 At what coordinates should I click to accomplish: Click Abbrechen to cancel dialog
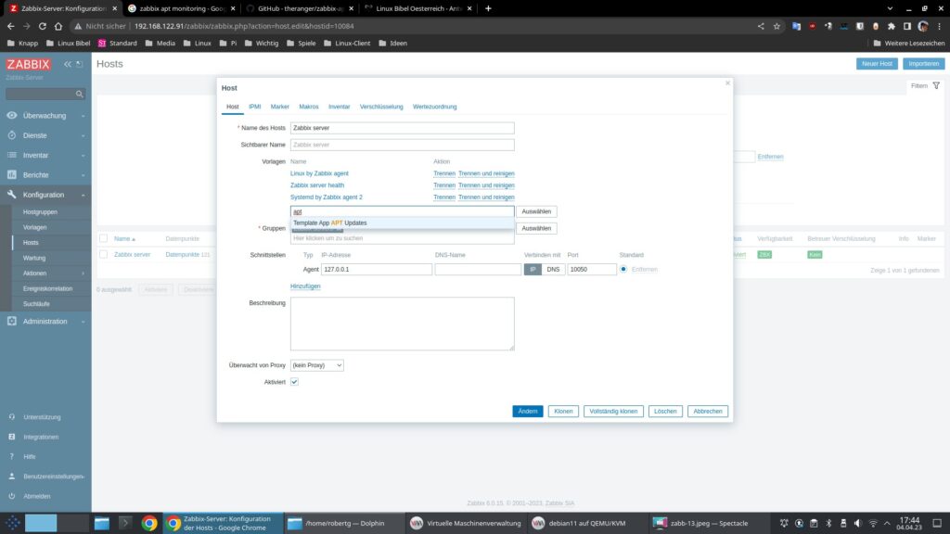(x=708, y=412)
